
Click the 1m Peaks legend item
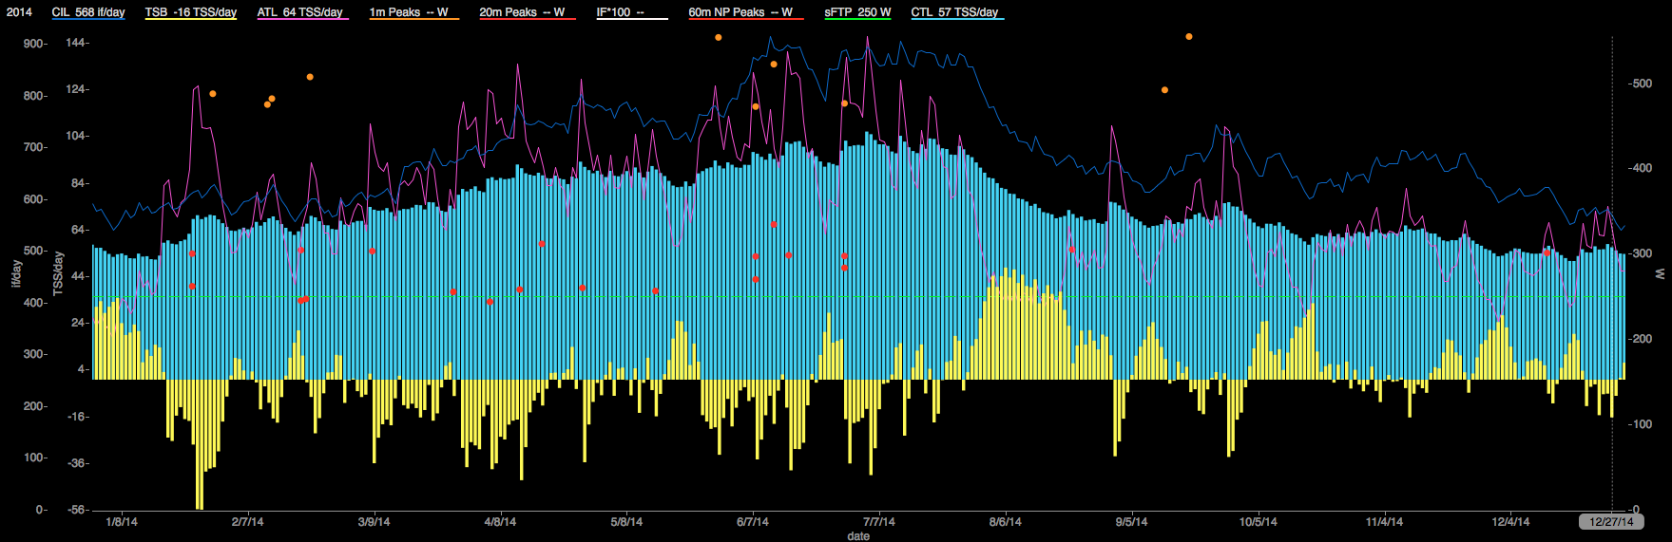tap(409, 12)
